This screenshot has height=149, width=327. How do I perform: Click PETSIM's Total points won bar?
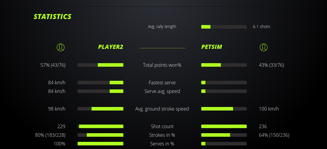[x=224, y=65]
